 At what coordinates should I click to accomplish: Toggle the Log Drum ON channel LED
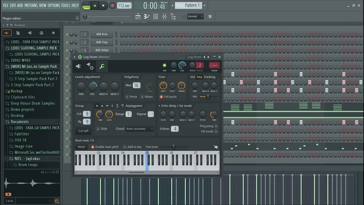tap(164, 65)
